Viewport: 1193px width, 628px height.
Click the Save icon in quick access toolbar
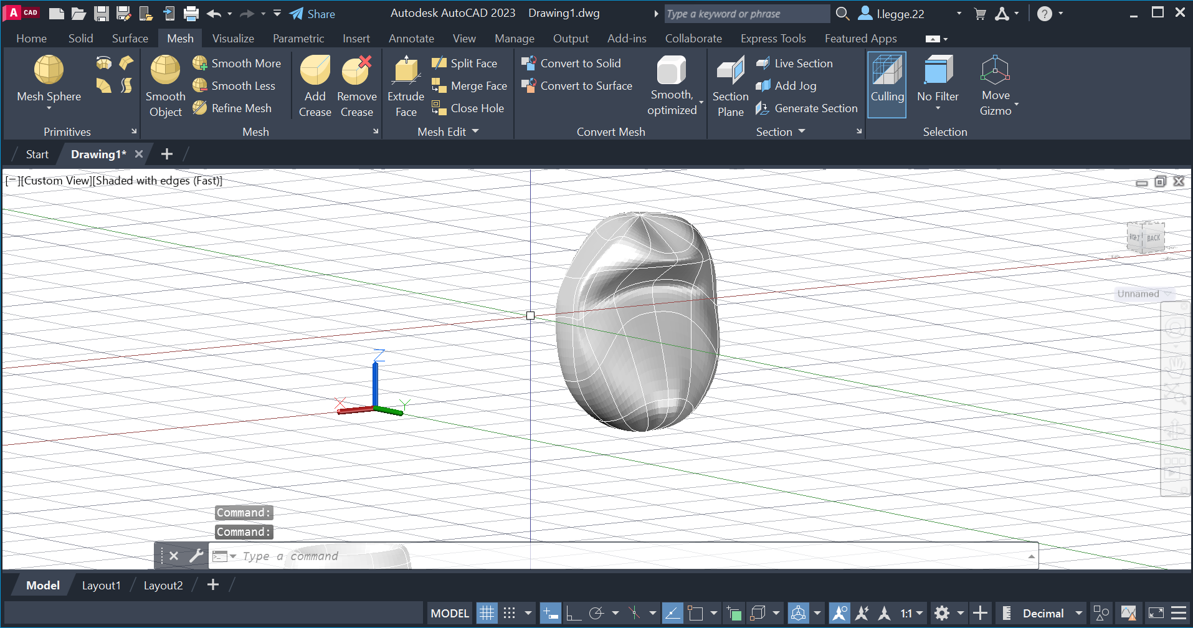(x=102, y=13)
